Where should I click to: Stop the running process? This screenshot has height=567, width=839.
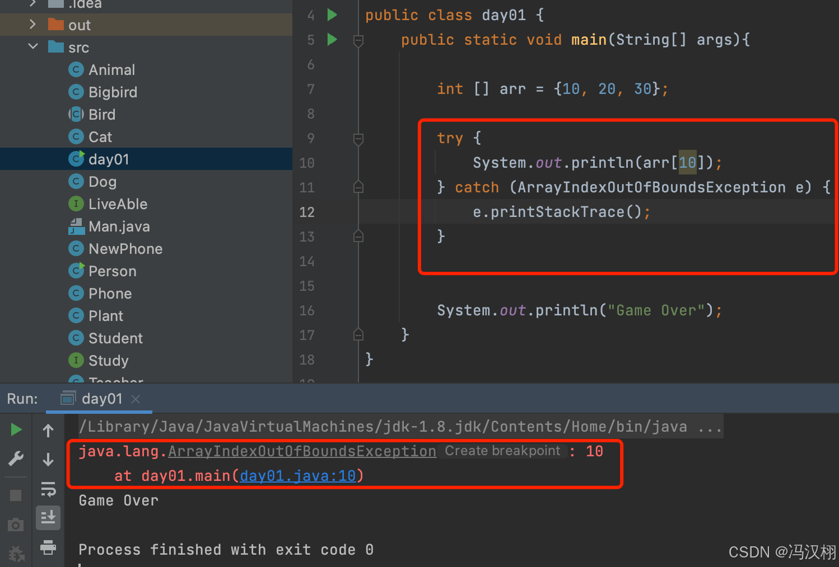(16, 495)
